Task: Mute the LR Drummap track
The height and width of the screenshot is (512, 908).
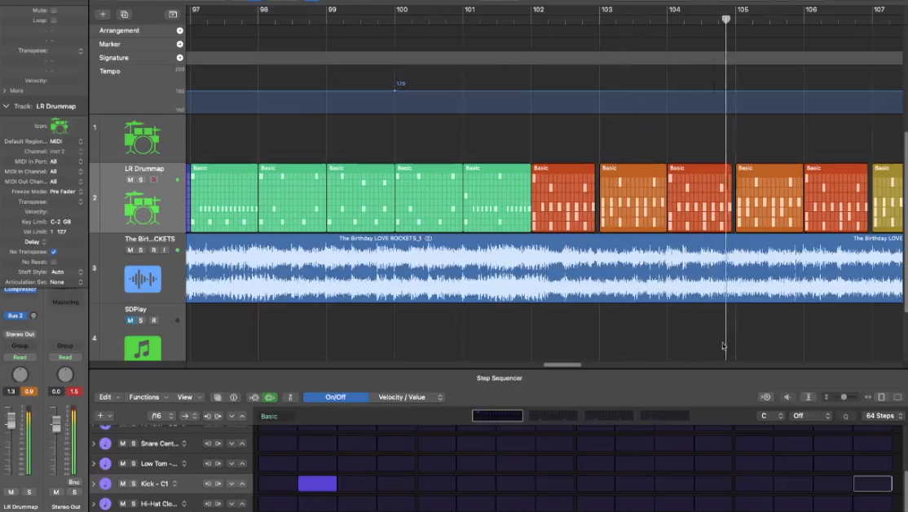Action: coord(130,179)
